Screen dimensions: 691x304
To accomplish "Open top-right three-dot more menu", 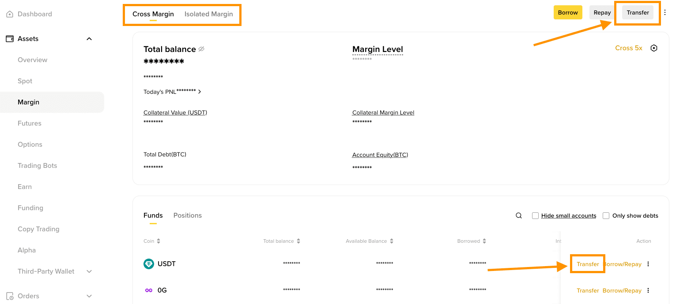I will pyautogui.click(x=665, y=12).
